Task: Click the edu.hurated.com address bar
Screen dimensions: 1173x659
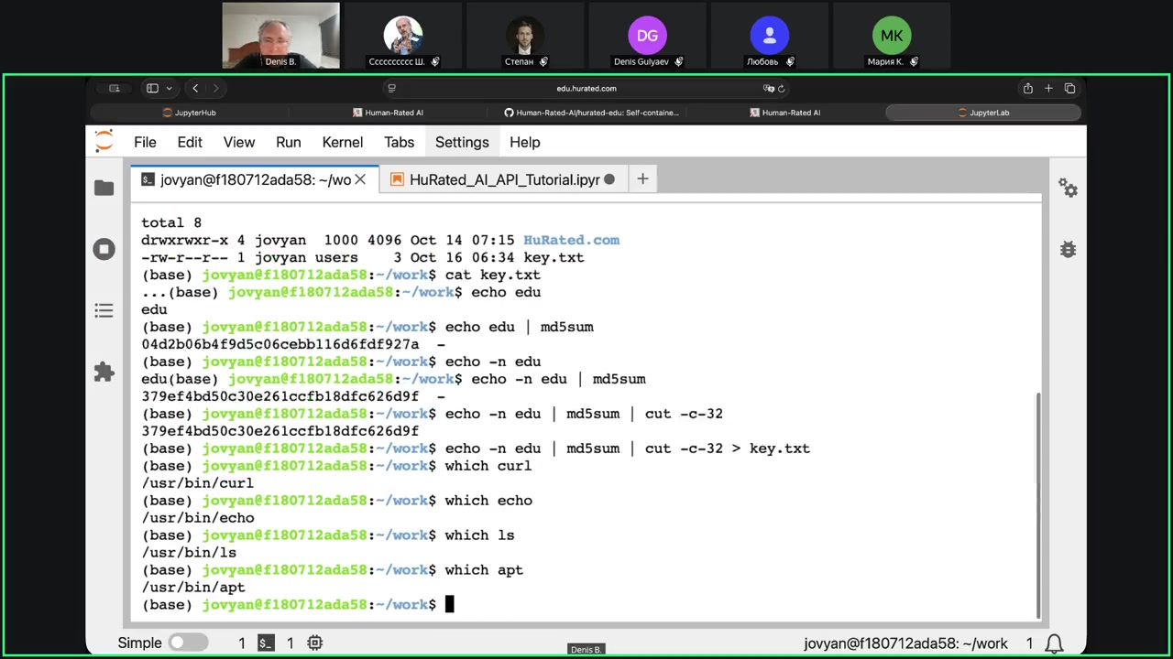Action: coord(586,88)
